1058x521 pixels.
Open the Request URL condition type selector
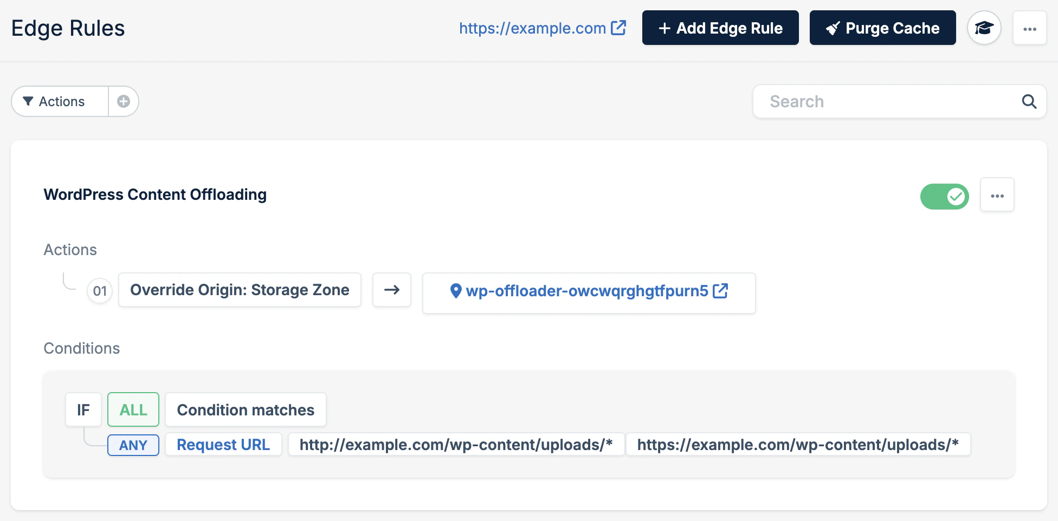click(x=223, y=445)
